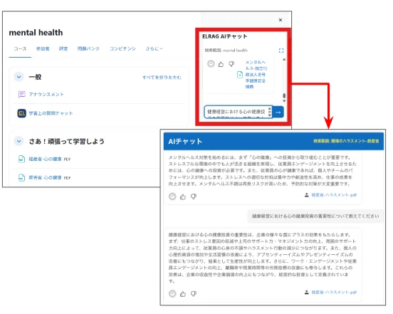Click the stepper arrows inside the chat input
The width and height of the screenshot is (393, 314).
click(270, 112)
